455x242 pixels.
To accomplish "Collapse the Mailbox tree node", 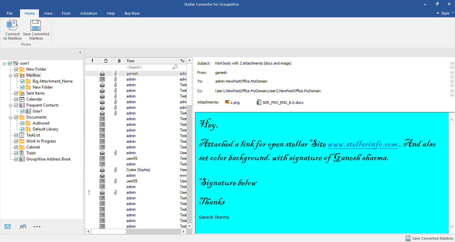I will (x=11, y=75).
